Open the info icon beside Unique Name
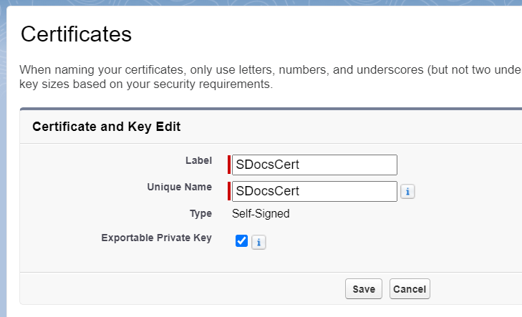522x317 pixels. coord(407,192)
